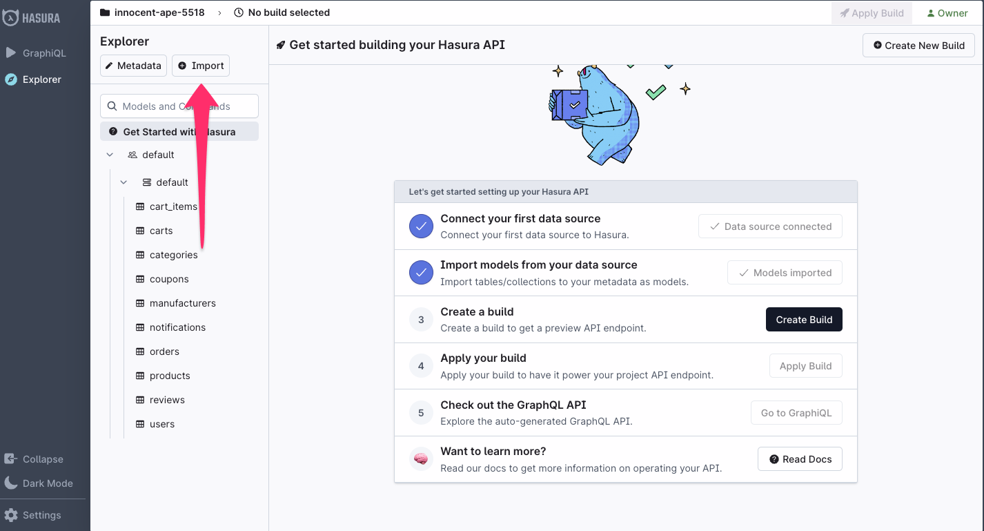Click the Create a build step title
The height and width of the screenshot is (531, 984).
coord(477,311)
